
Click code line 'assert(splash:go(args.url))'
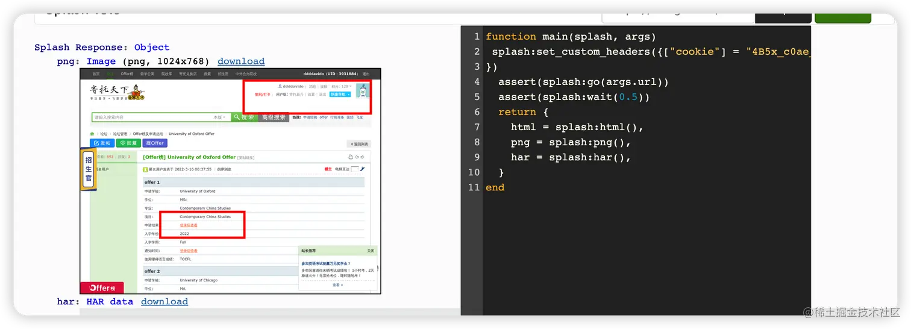click(x=583, y=82)
